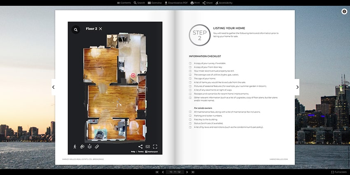The height and width of the screenshot is (175, 350).
Task: Click the HARVEYKALLES.COM footer text
Action: point(279,159)
